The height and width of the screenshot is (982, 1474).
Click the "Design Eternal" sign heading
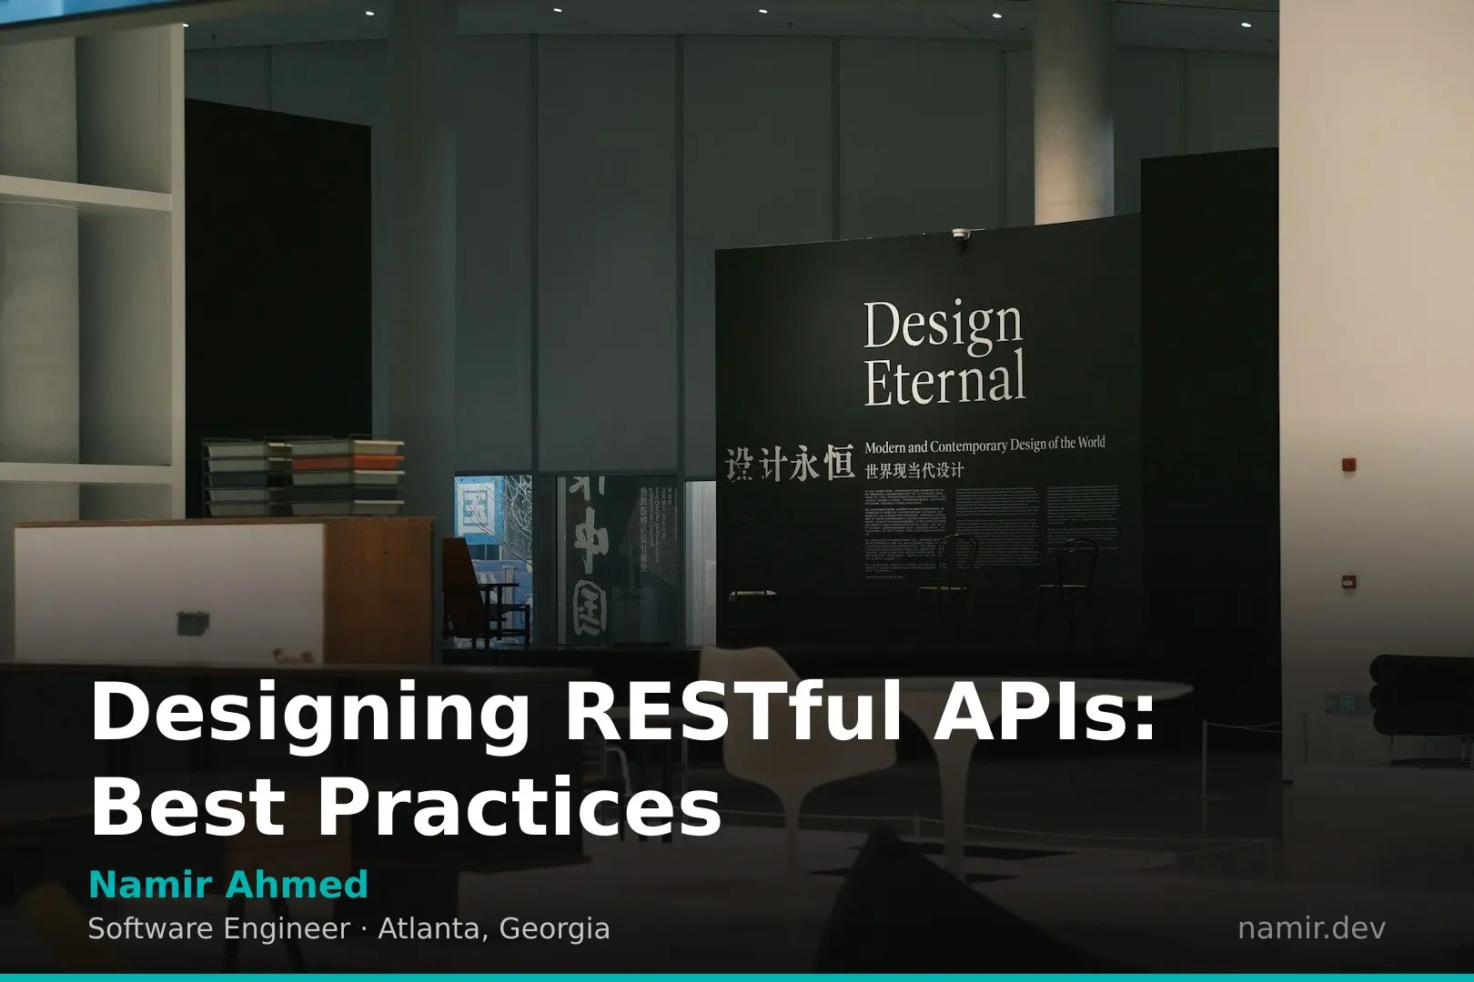point(944,353)
